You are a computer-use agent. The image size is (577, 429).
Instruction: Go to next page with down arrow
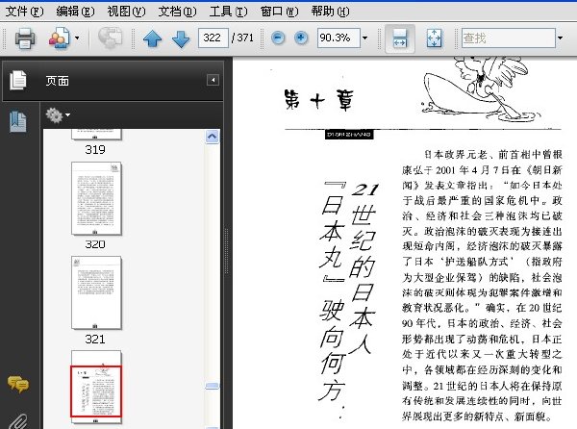coord(181,38)
